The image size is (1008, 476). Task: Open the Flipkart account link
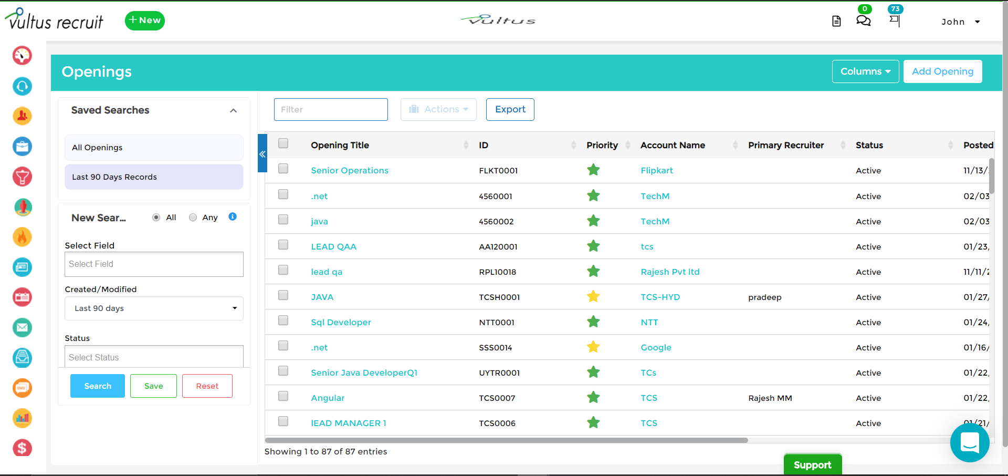(x=656, y=171)
